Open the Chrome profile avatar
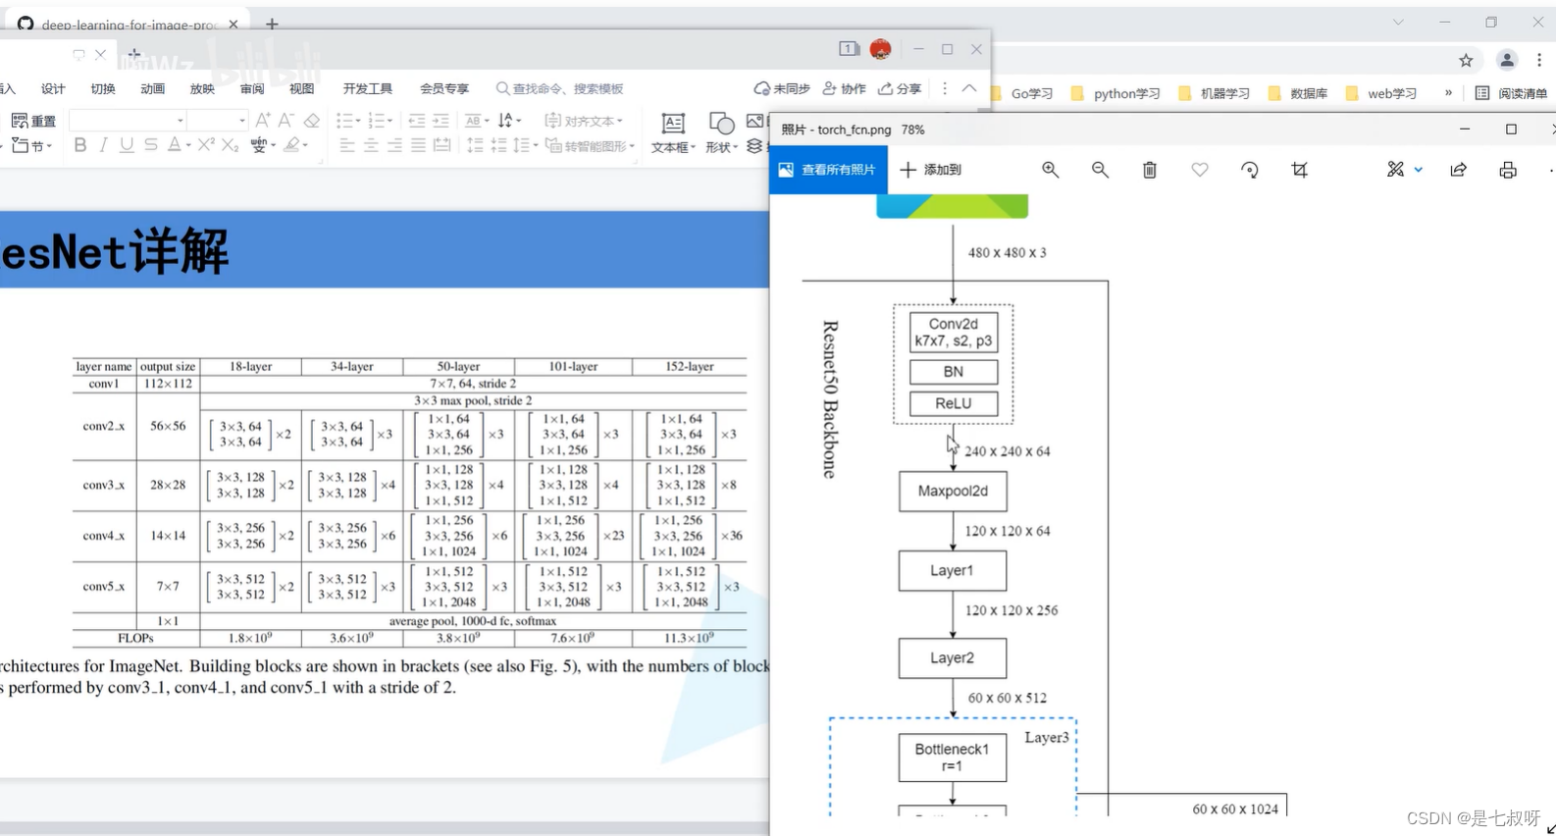 [1507, 60]
